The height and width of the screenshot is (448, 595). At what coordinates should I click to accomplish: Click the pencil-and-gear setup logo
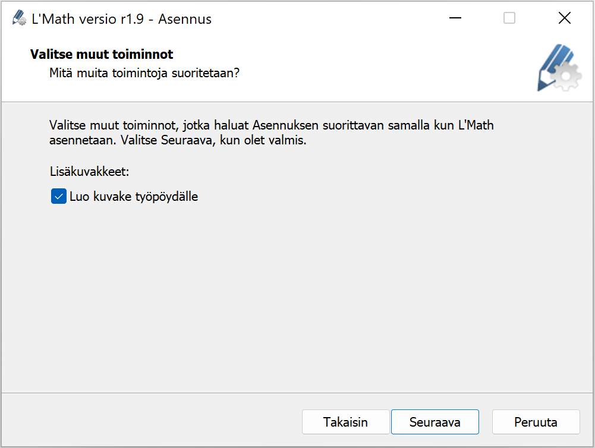point(558,67)
